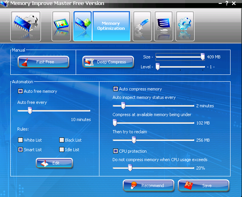Select the memory chip with green cube icon
The image size is (242, 197).
tap(83, 26)
